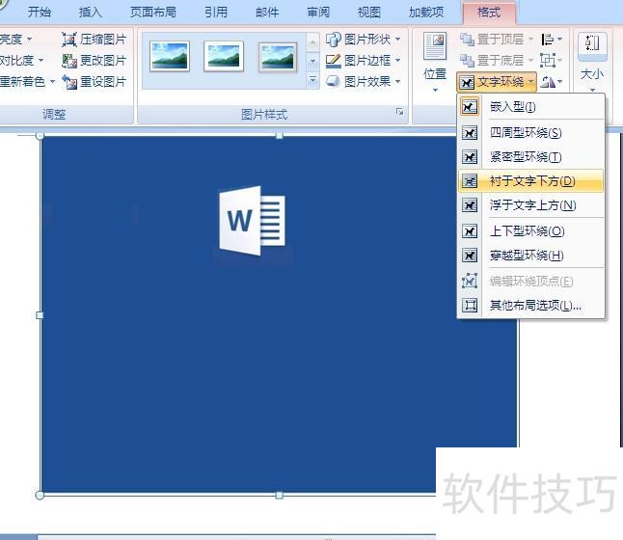Open the Rotate objects icon menu
This screenshot has width=623, height=540.
point(552,82)
